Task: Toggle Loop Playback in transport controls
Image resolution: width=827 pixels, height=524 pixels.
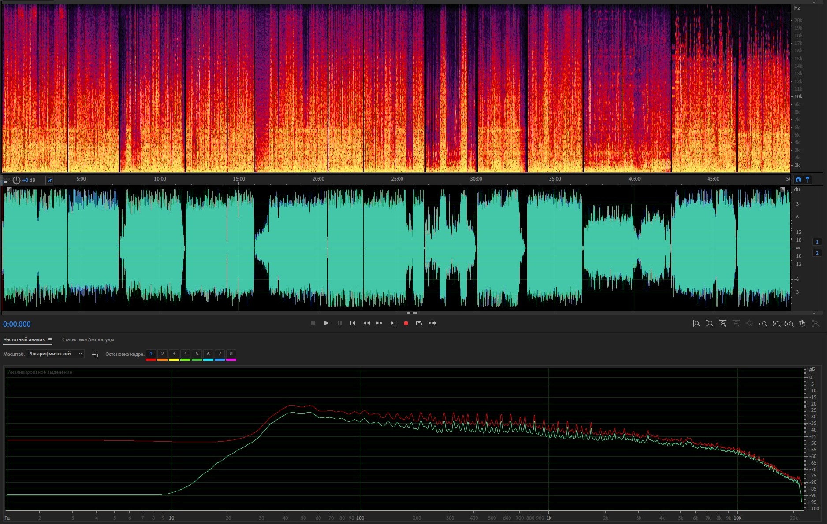Action: (x=419, y=323)
